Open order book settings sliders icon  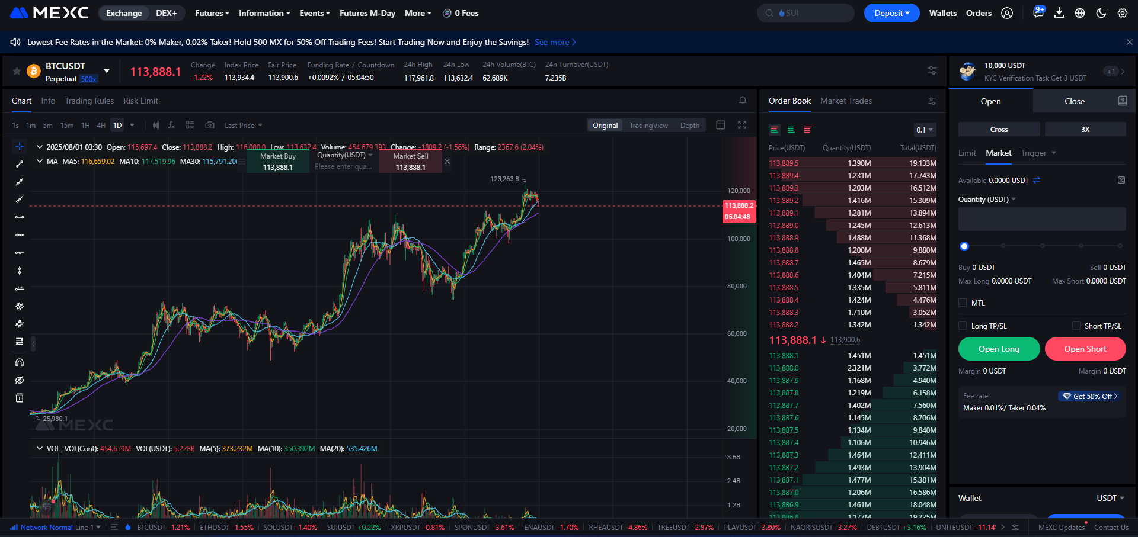pos(932,101)
